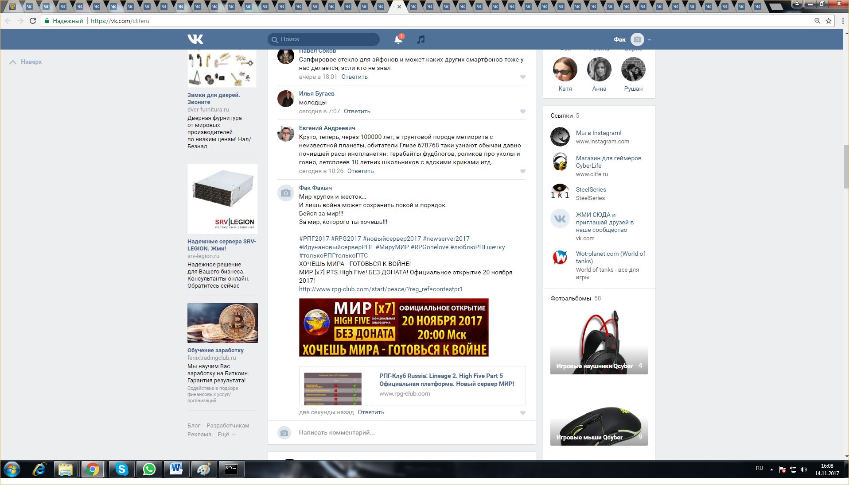849x485 pixels.
Task: Like Евгений Андреевич's comment heart
Action: pos(523,171)
